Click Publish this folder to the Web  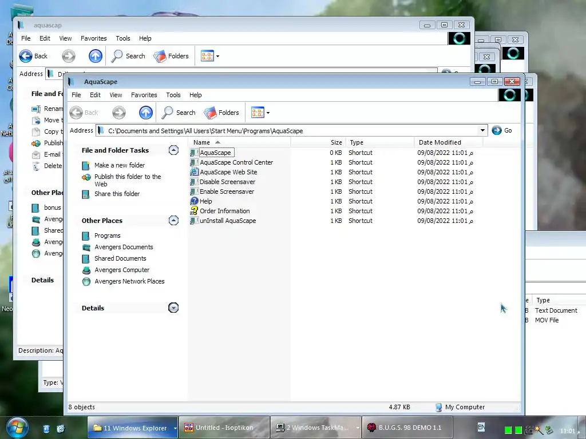tap(128, 180)
